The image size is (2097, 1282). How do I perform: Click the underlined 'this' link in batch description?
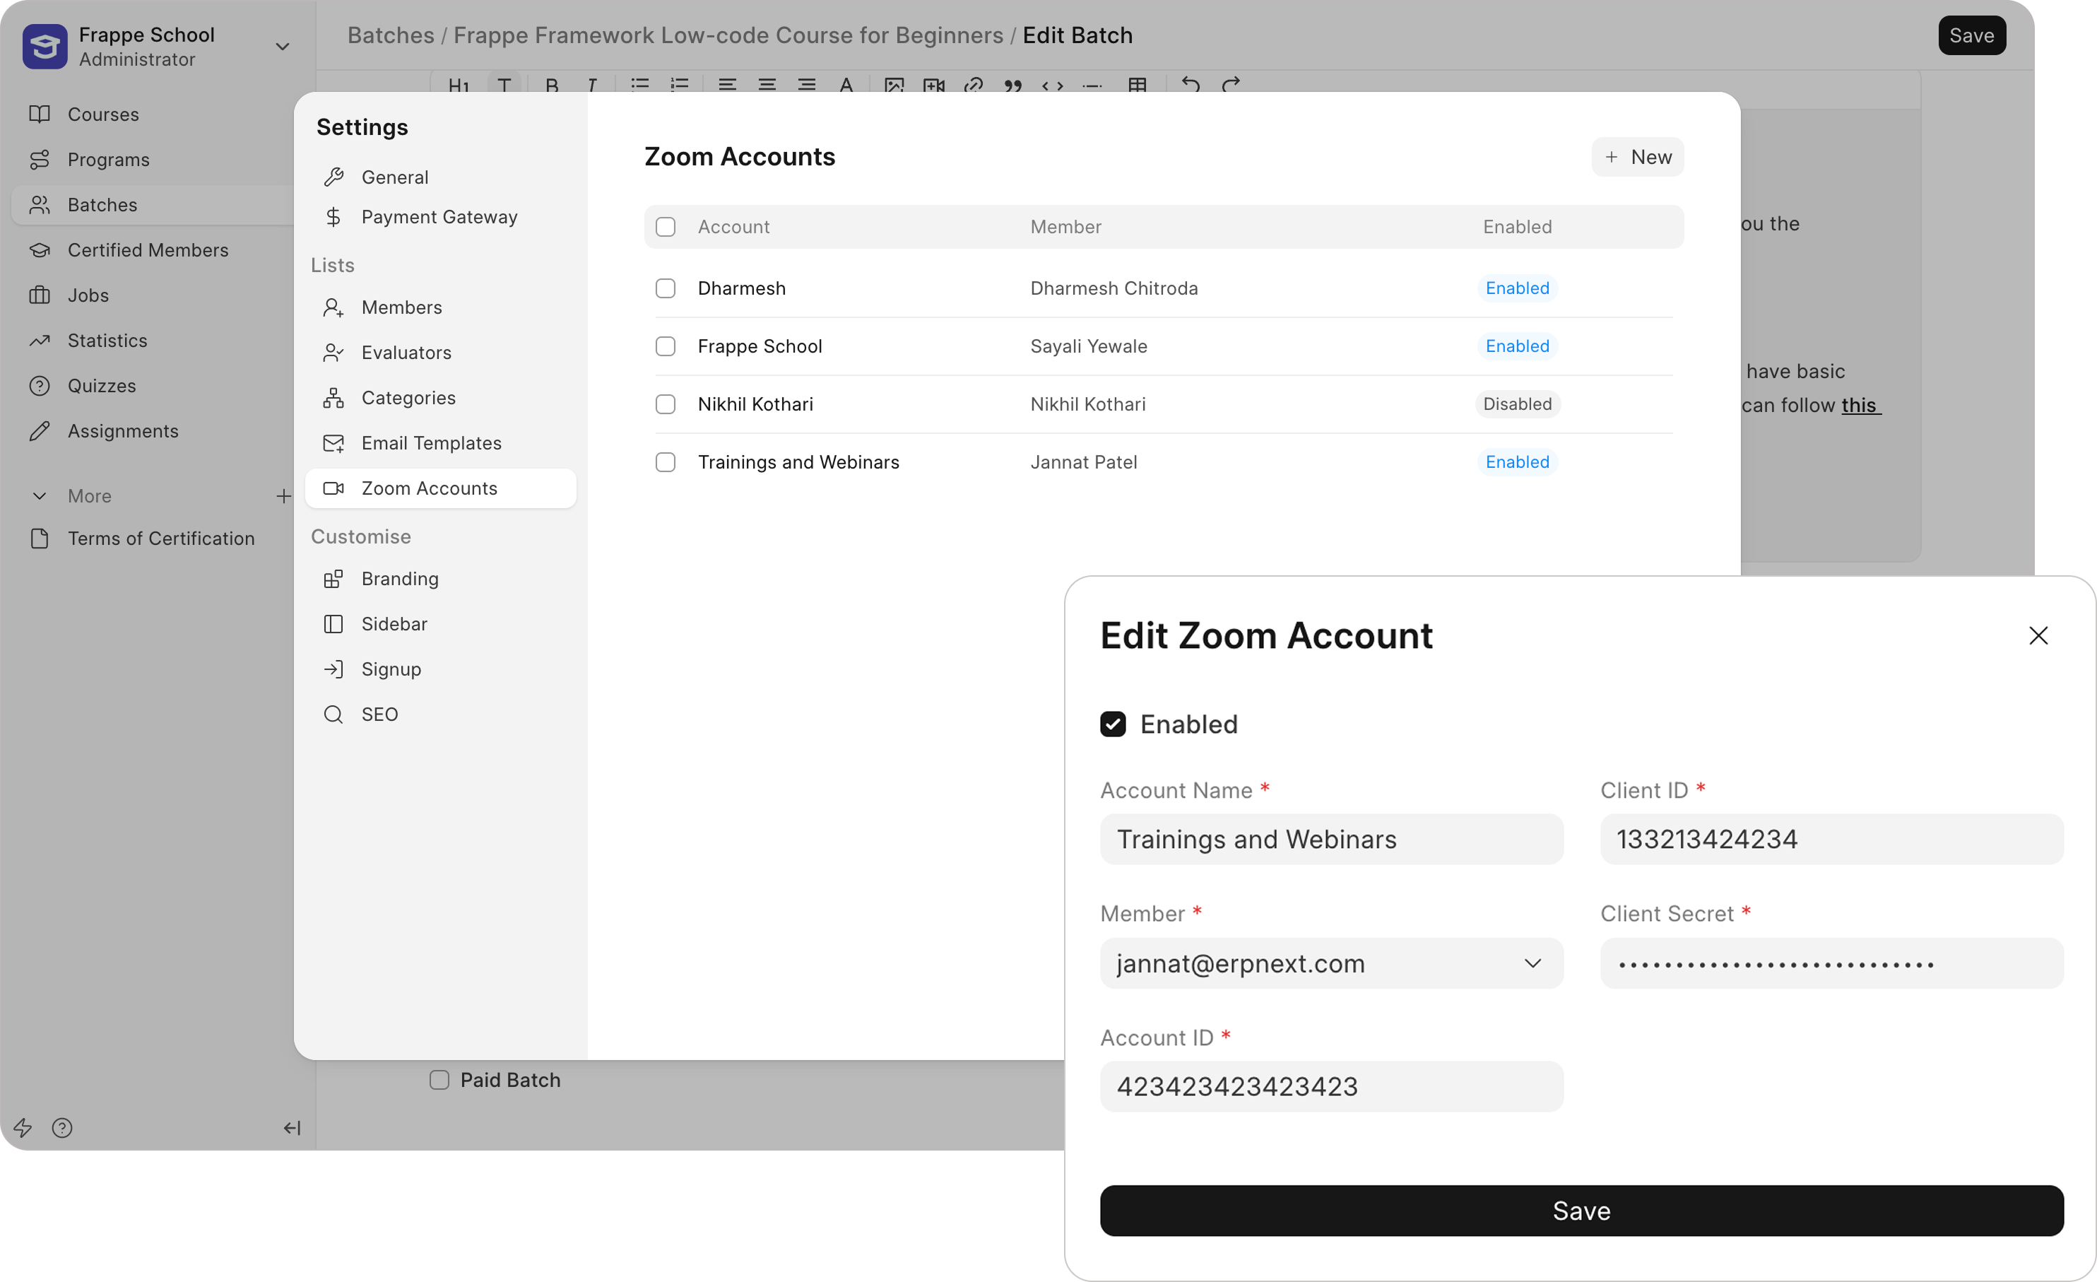point(1860,404)
